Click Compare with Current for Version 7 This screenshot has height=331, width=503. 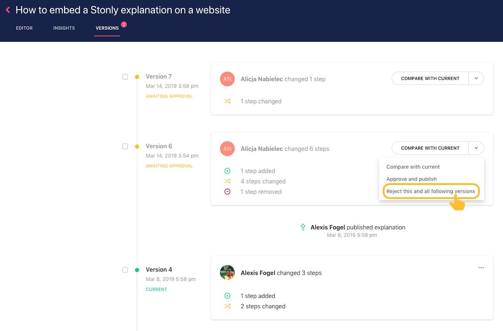(x=430, y=79)
